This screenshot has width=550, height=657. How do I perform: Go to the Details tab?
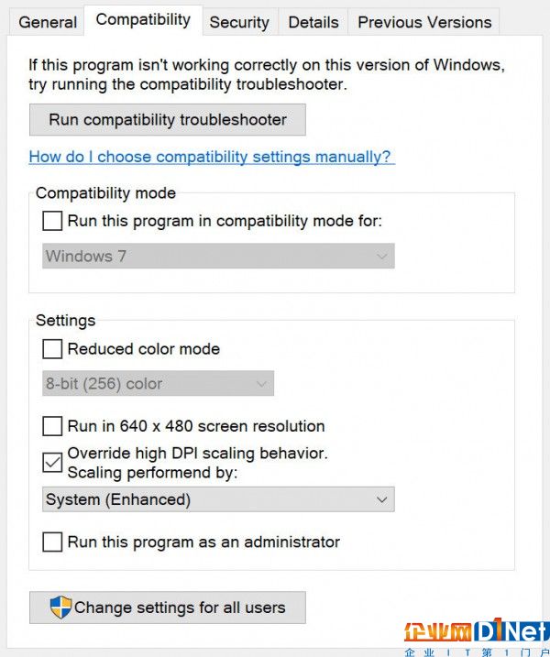pyautogui.click(x=313, y=22)
